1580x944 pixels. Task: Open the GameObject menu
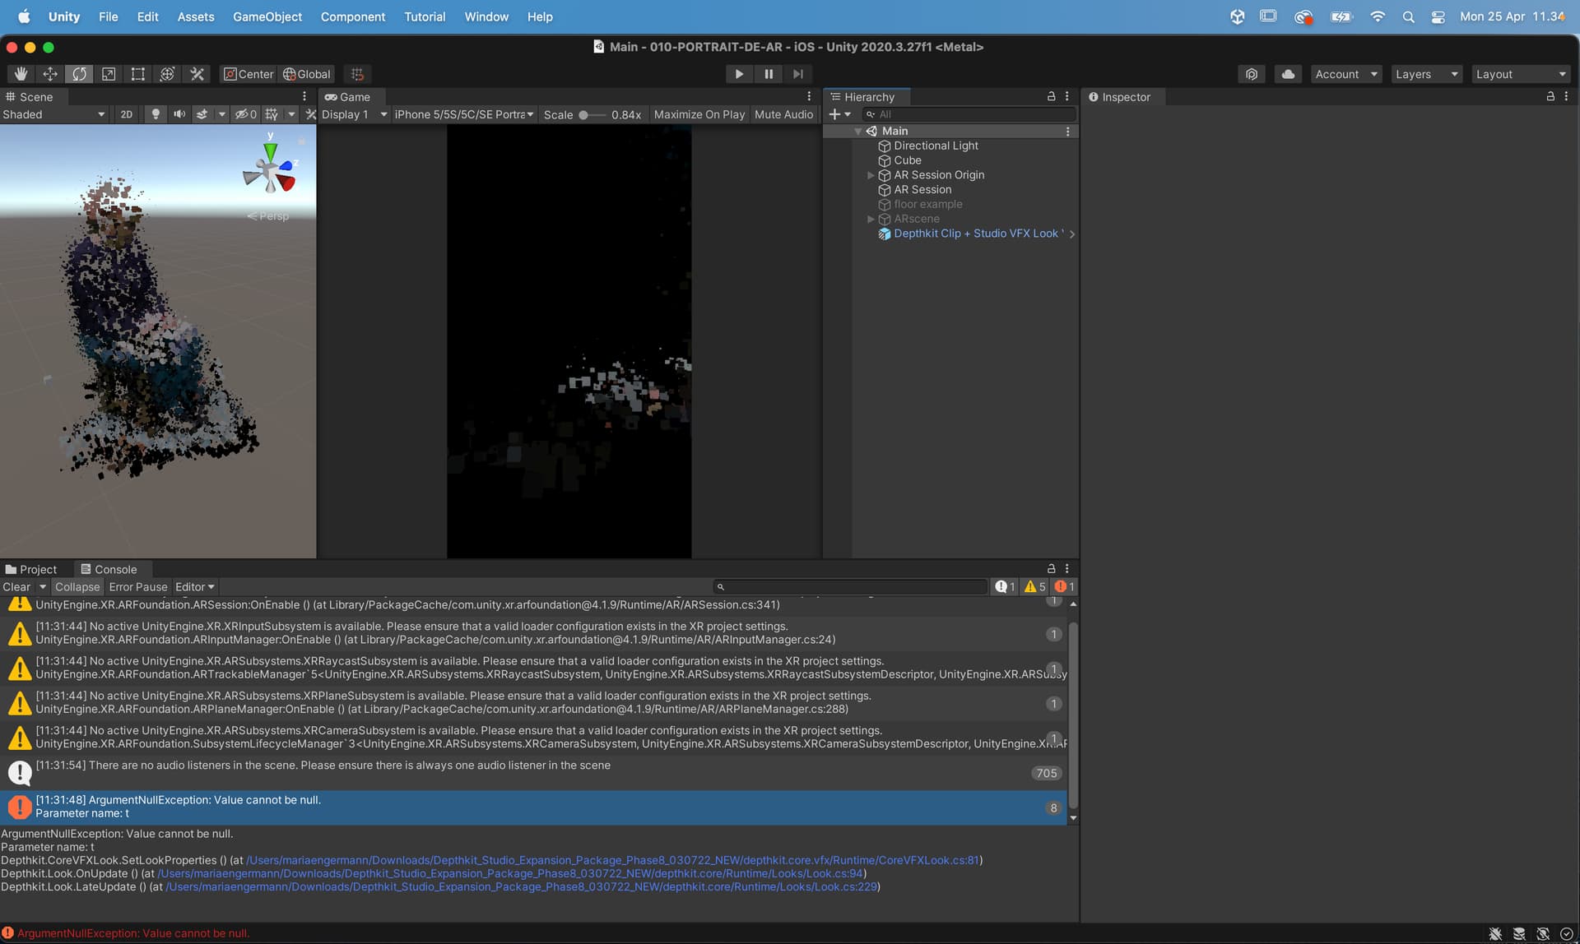click(x=267, y=16)
